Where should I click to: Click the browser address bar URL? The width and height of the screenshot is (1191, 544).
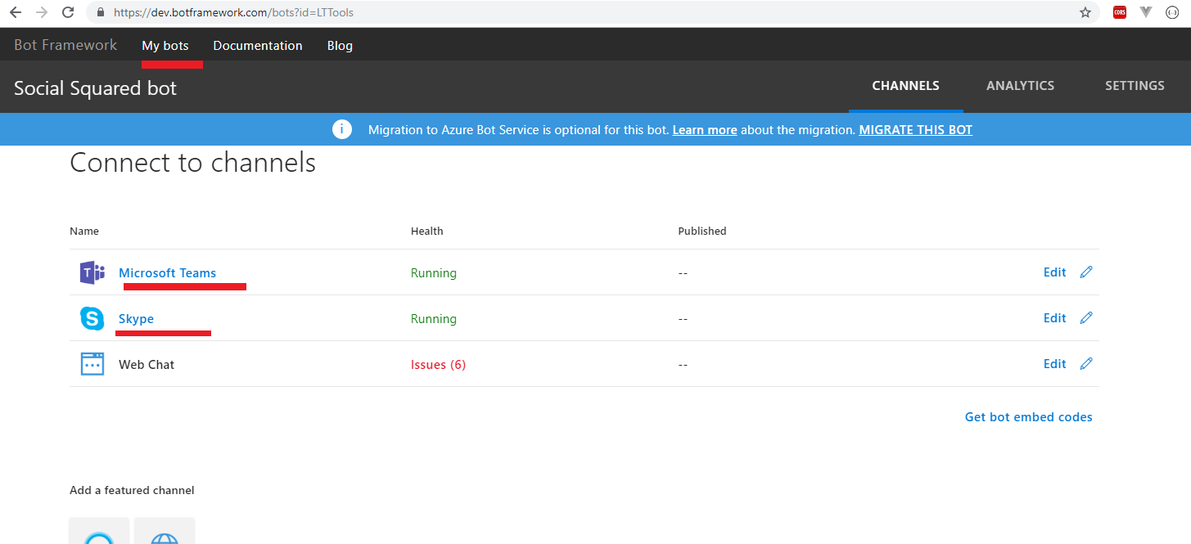233,12
